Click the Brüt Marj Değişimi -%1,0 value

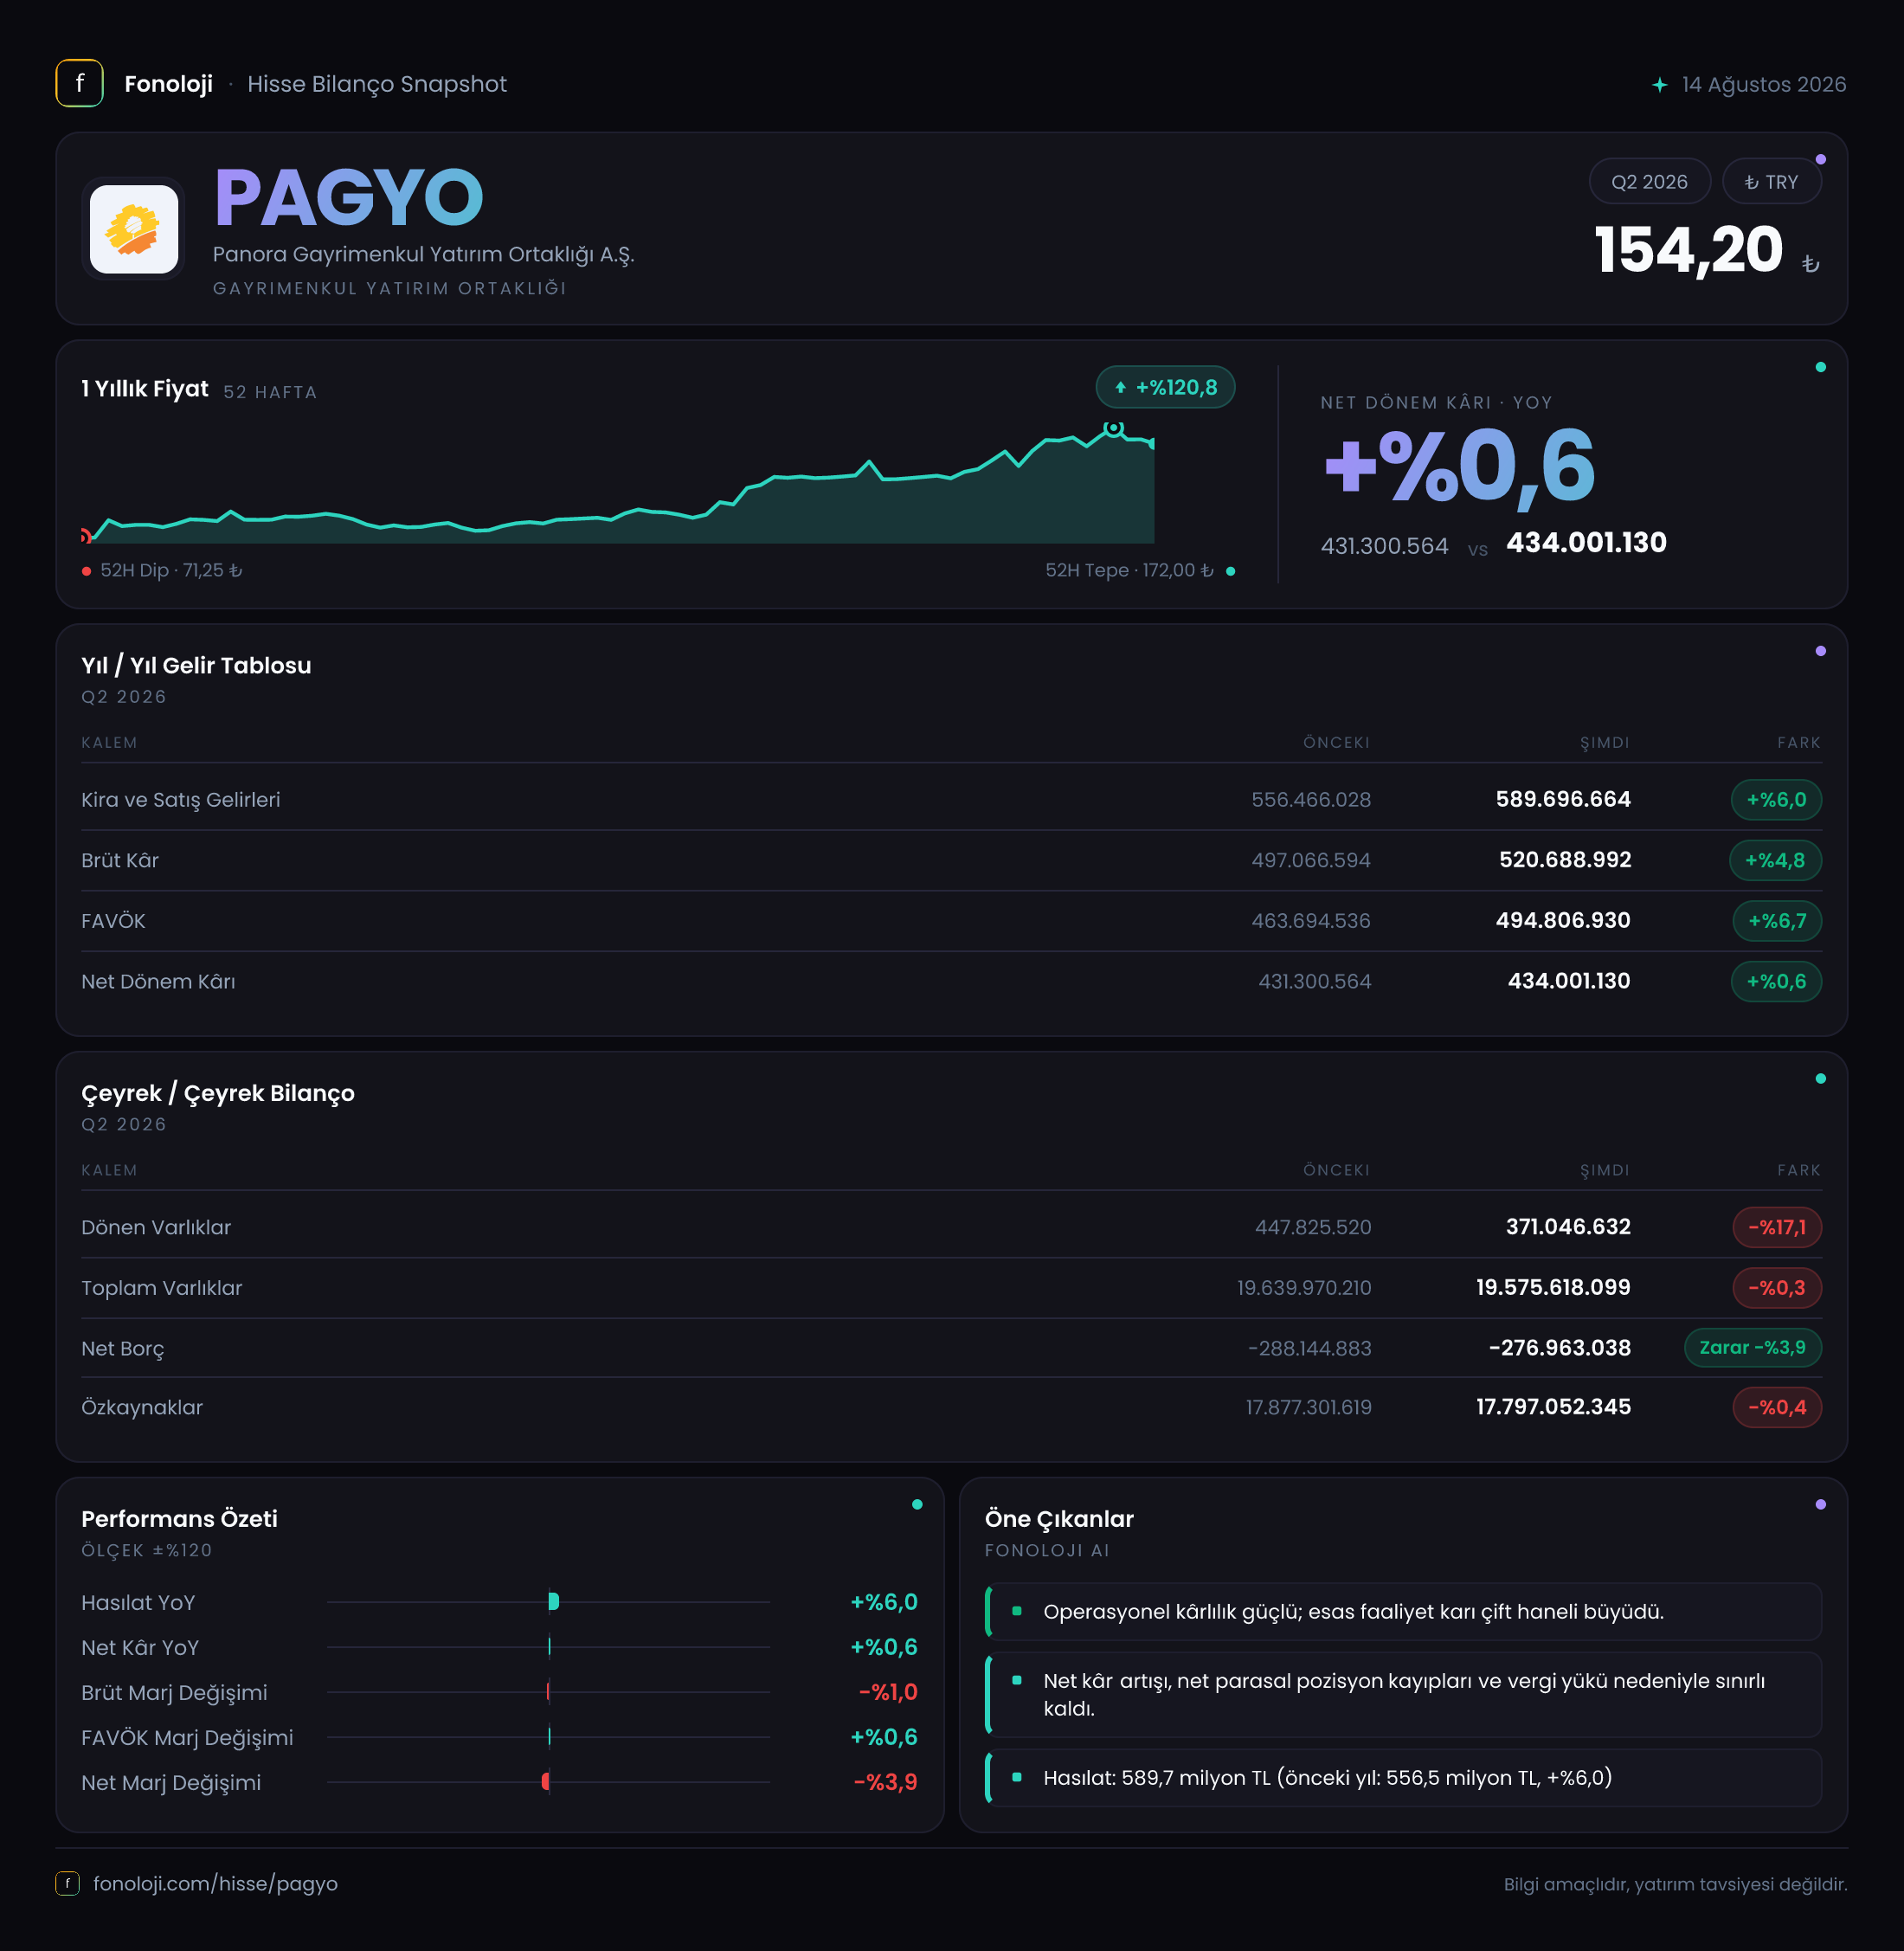888,1692
